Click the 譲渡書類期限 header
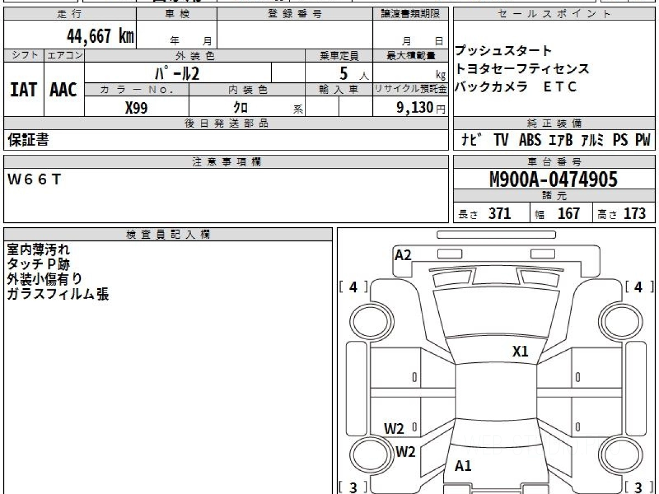 click(410, 14)
